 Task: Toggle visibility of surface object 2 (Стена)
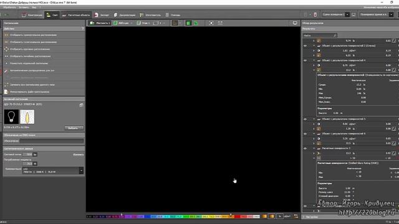tap(305, 46)
